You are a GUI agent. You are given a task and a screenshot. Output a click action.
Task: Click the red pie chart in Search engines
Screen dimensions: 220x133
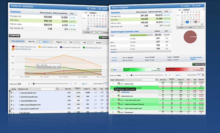pyautogui.click(x=190, y=37)
